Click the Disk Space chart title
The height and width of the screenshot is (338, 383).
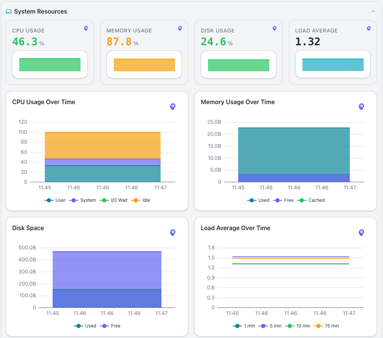point(28,228)
